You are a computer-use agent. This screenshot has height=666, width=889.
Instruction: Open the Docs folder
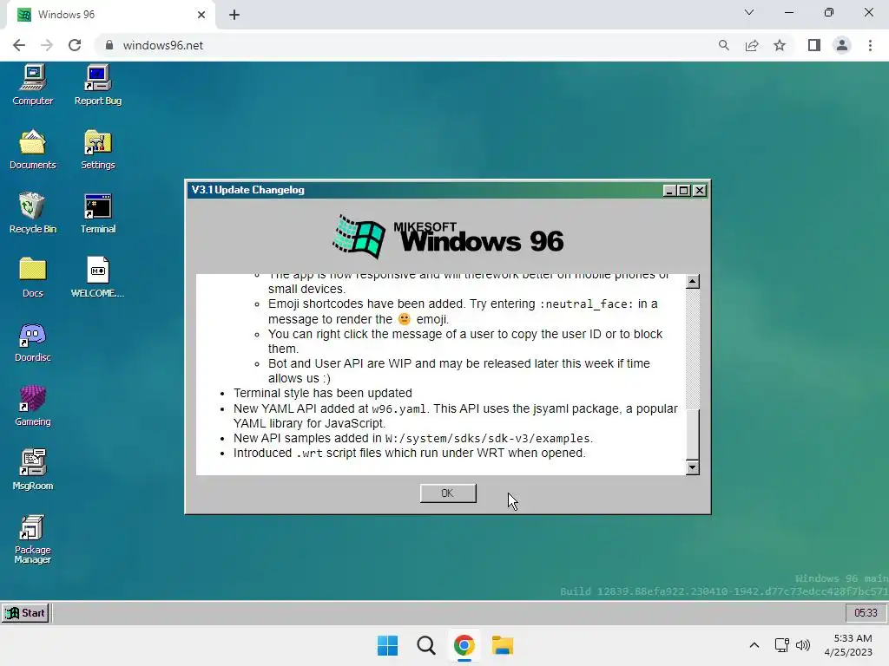pyautogui.click(x=32, y=277)
